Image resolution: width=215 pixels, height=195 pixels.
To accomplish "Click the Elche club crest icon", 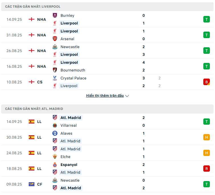I will tap(55, 157).
